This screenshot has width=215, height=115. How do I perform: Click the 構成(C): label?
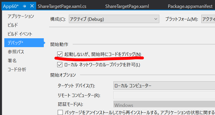point(58,19)
